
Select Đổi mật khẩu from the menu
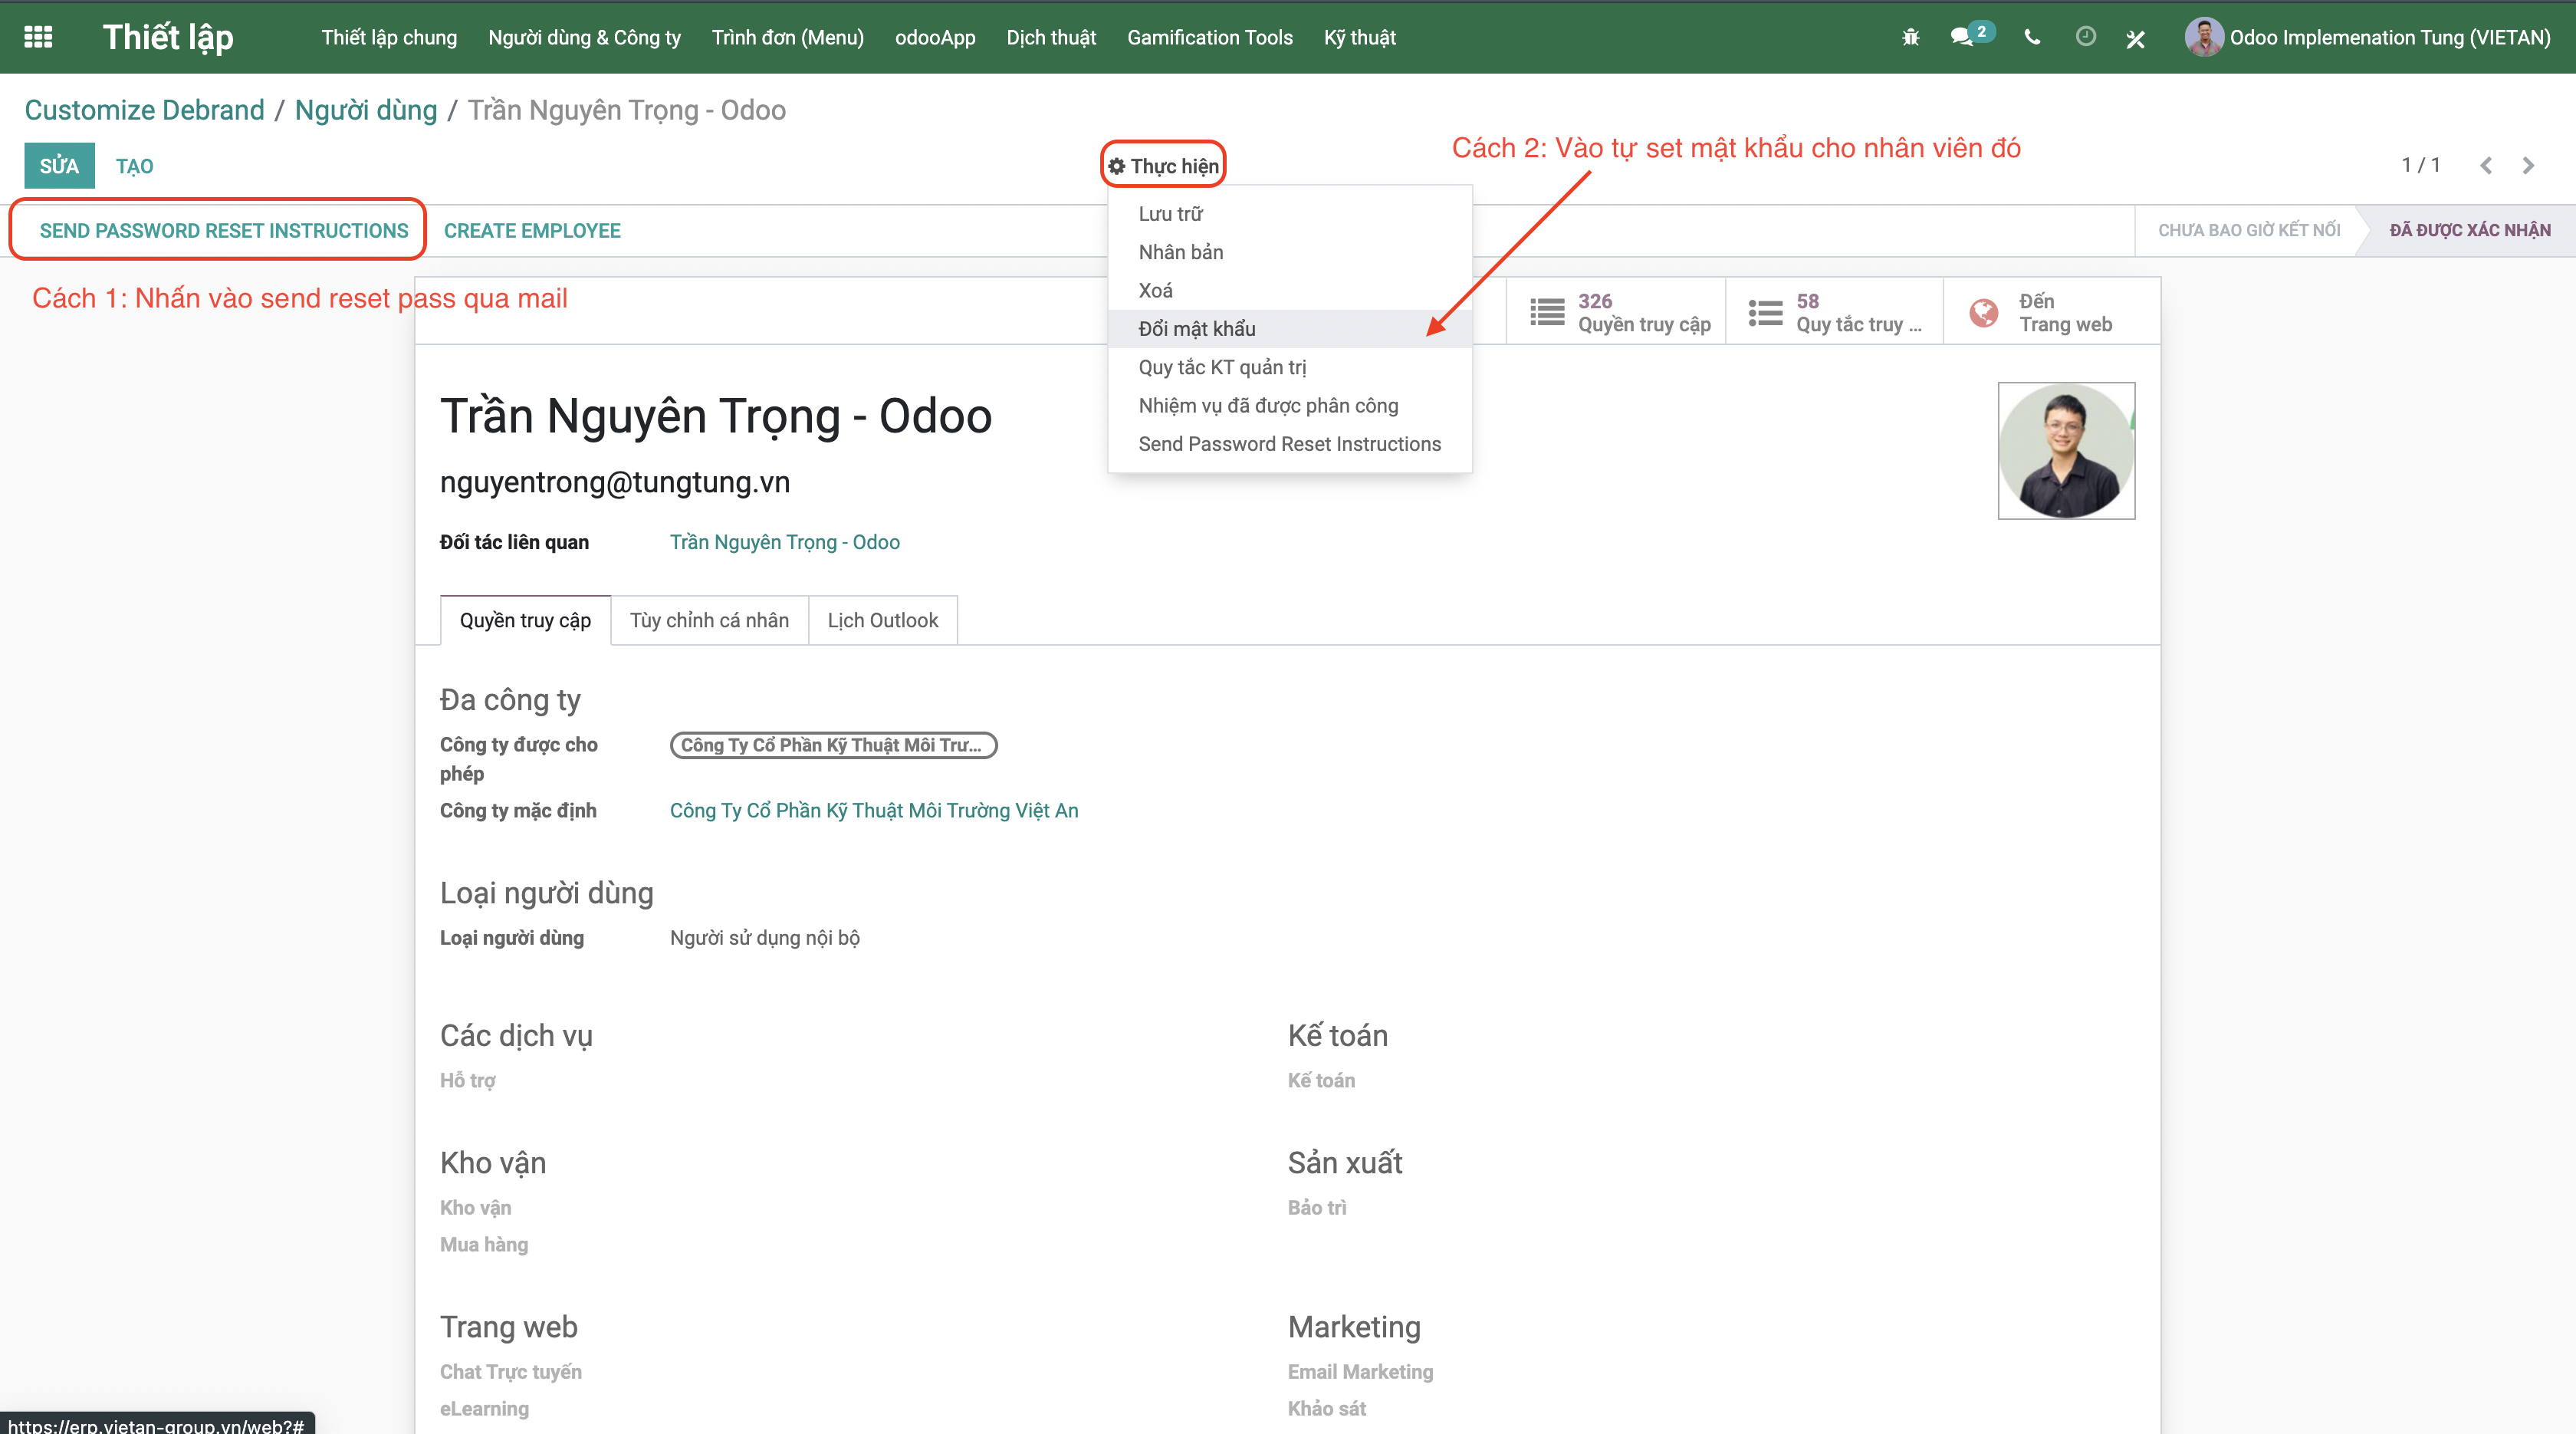point(1197,329)
